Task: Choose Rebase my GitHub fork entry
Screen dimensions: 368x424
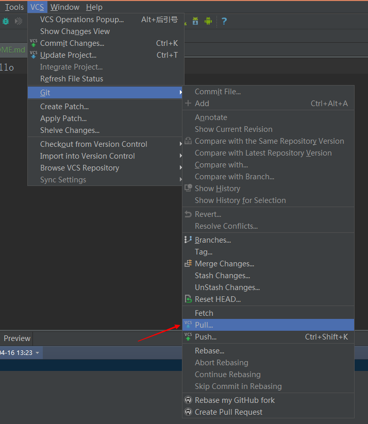Action: click(x=268, y=400)
